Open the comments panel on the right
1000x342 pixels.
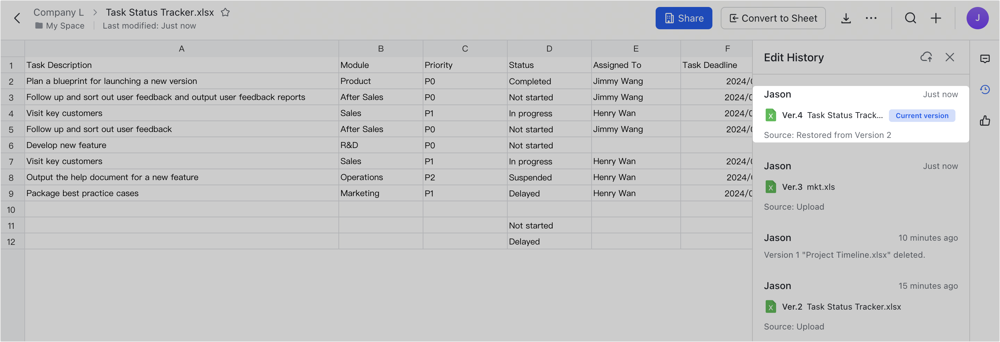pos(986,59)
